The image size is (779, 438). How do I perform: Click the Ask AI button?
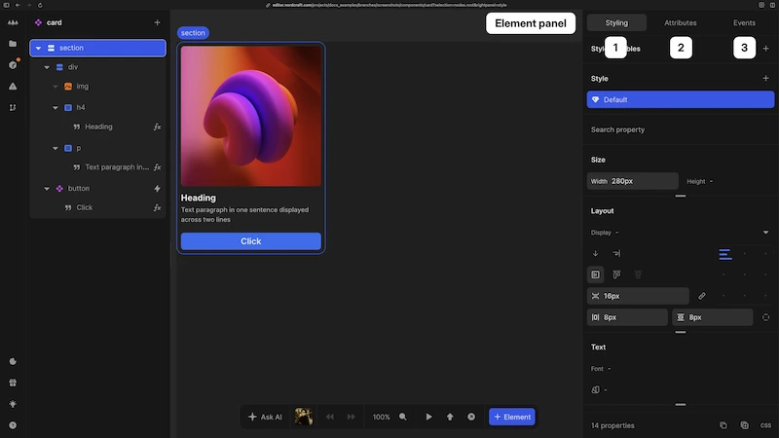point(265,417)
